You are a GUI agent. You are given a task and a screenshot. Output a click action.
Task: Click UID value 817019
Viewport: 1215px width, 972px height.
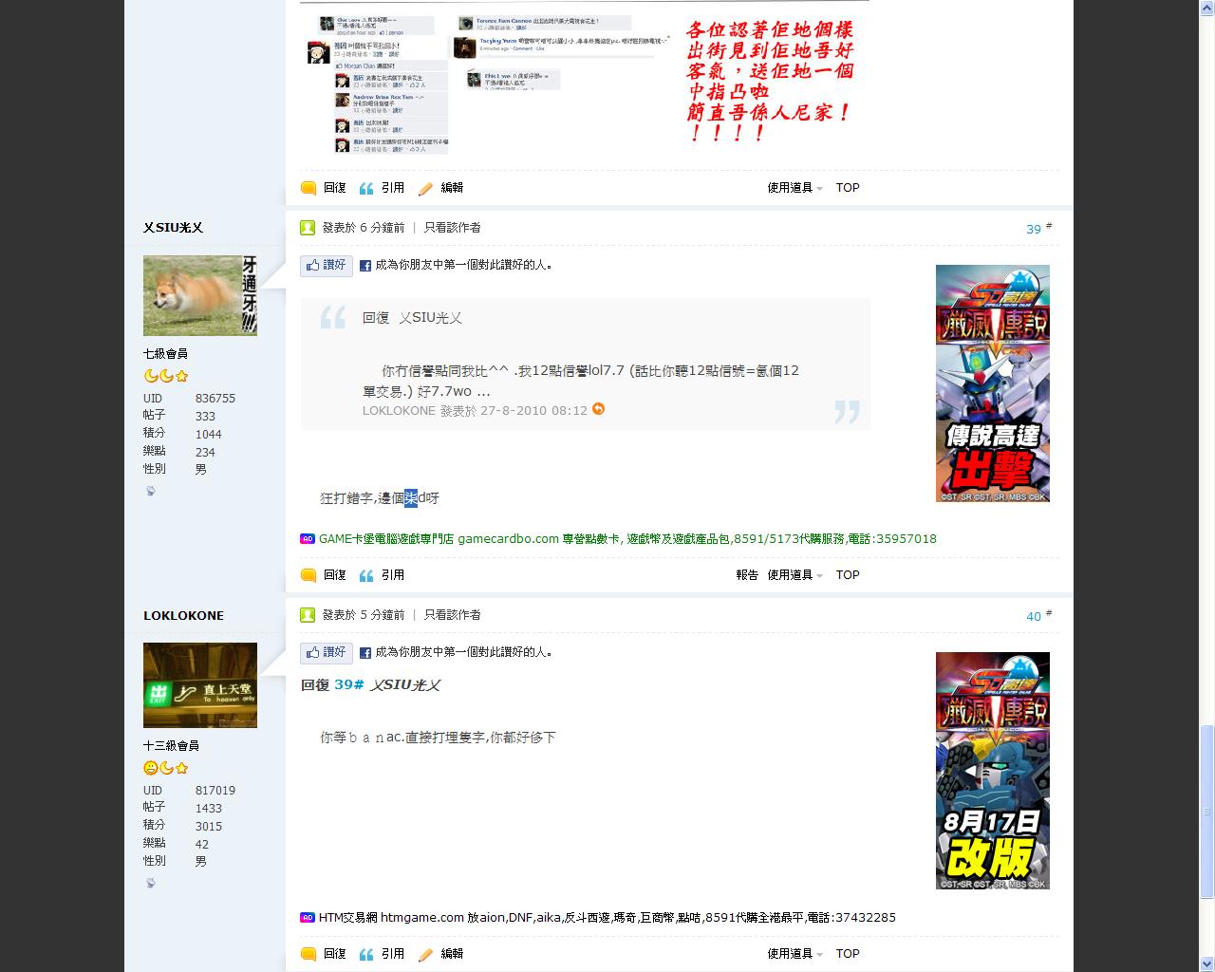click(x=215, y=791)
